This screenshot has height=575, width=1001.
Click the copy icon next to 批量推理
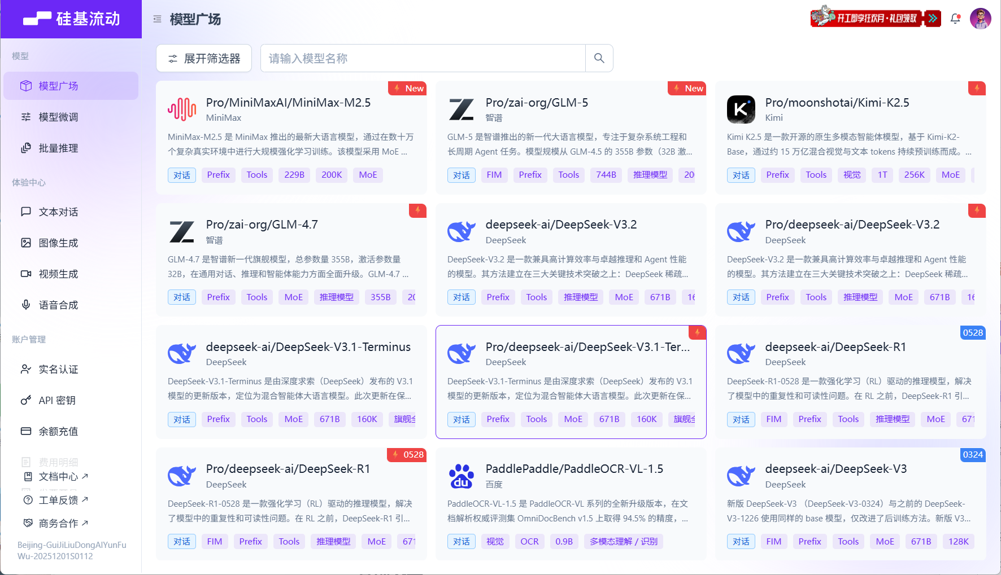tap(26, 148)
